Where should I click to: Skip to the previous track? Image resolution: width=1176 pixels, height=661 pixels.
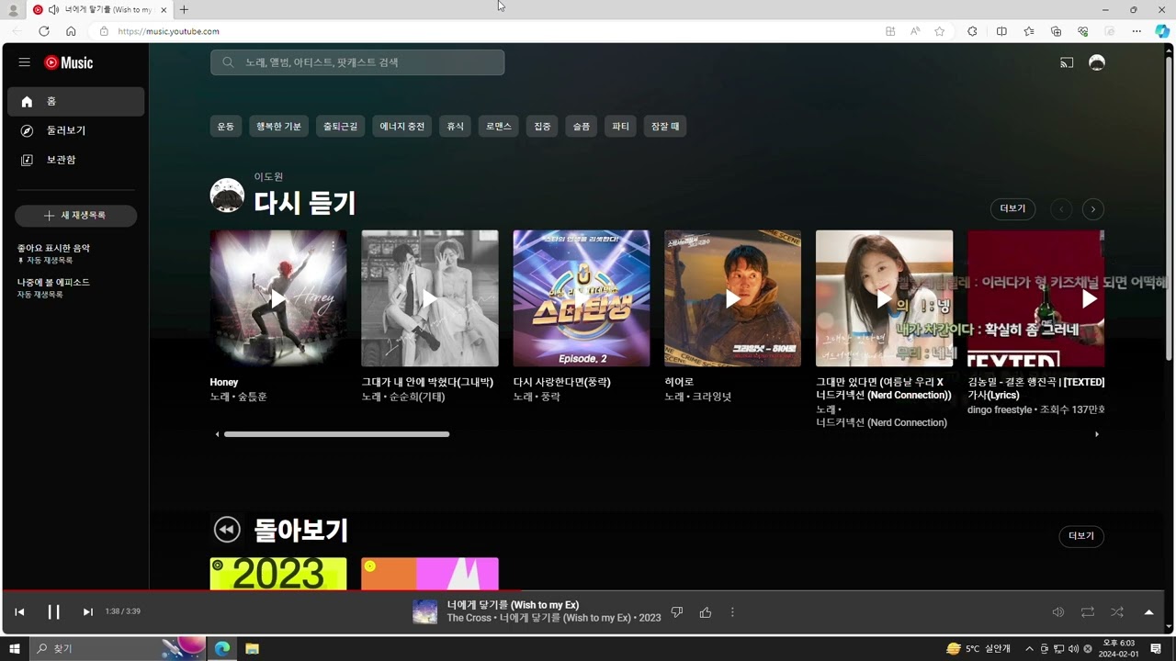19,612
